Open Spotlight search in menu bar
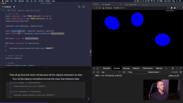Screen dimensions: 183x103 click(x=177, y=1)
